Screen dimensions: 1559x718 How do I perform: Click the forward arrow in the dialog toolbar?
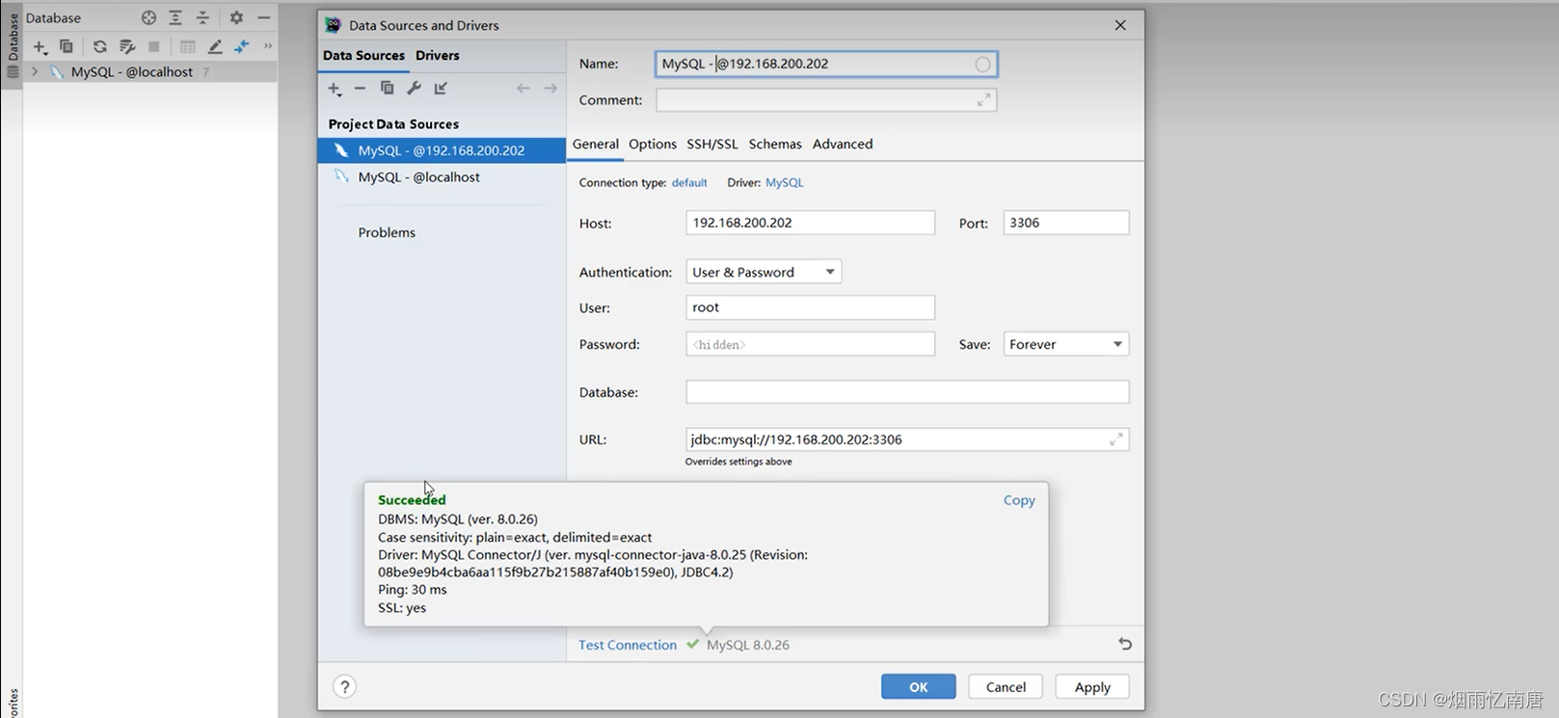tap(551, 89)
